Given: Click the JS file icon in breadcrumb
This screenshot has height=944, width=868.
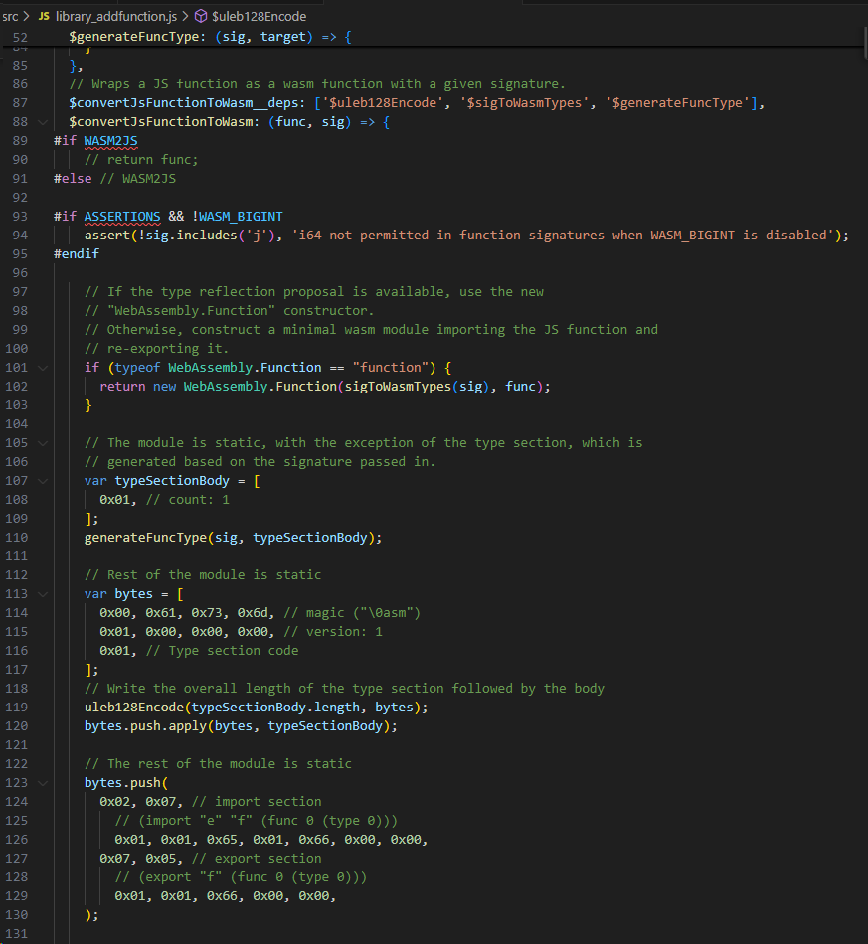Looking at the screenshot, I should click(x=44, y=16).
